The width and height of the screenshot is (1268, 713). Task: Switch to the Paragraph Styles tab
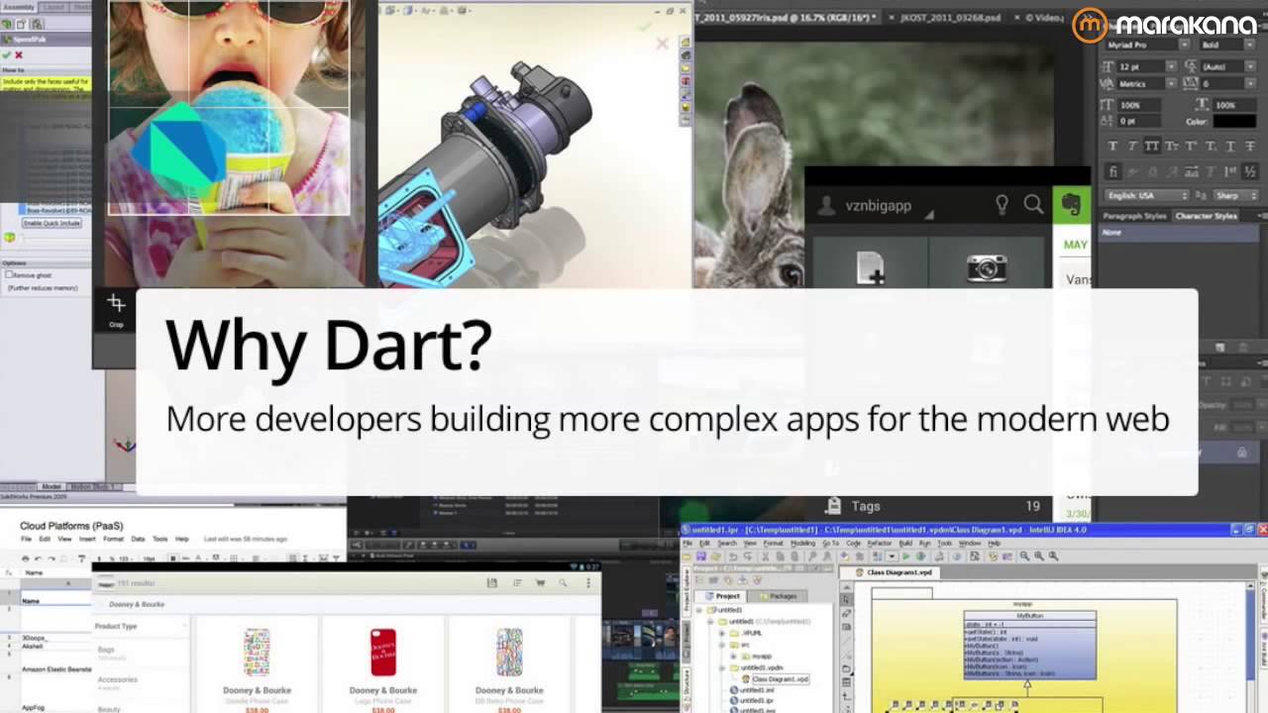(1134, 216)
